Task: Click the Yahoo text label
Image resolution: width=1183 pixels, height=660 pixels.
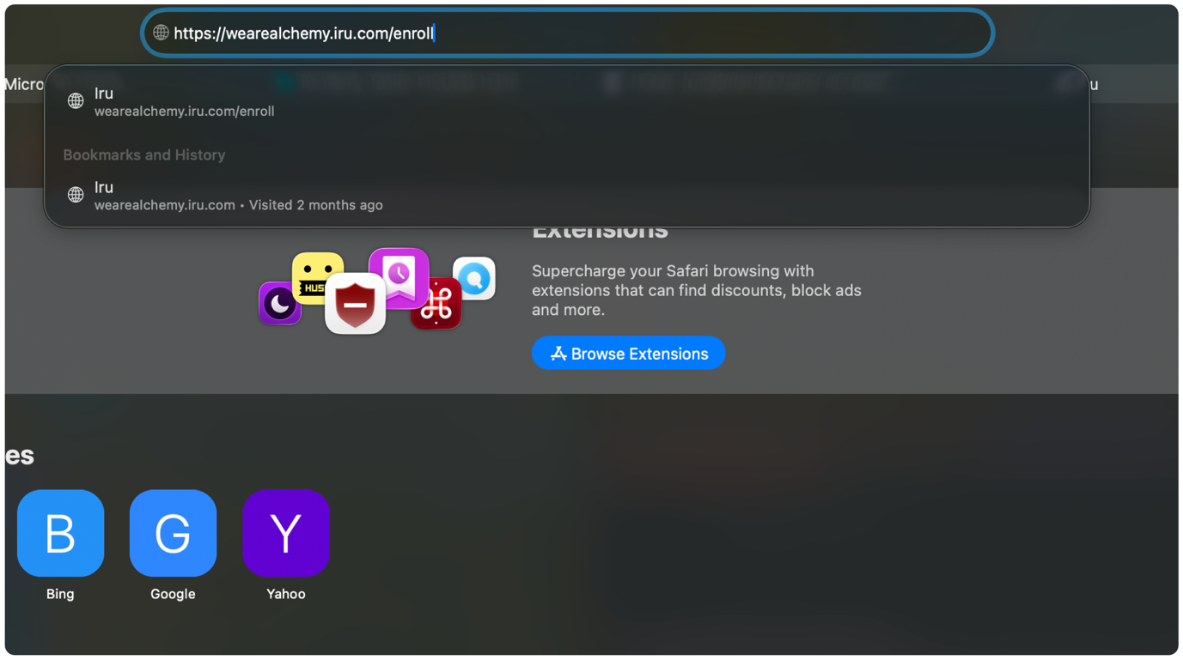Action: click(286, 594)
